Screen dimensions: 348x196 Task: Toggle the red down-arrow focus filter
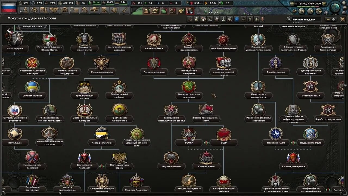click(x=262, y=19)
